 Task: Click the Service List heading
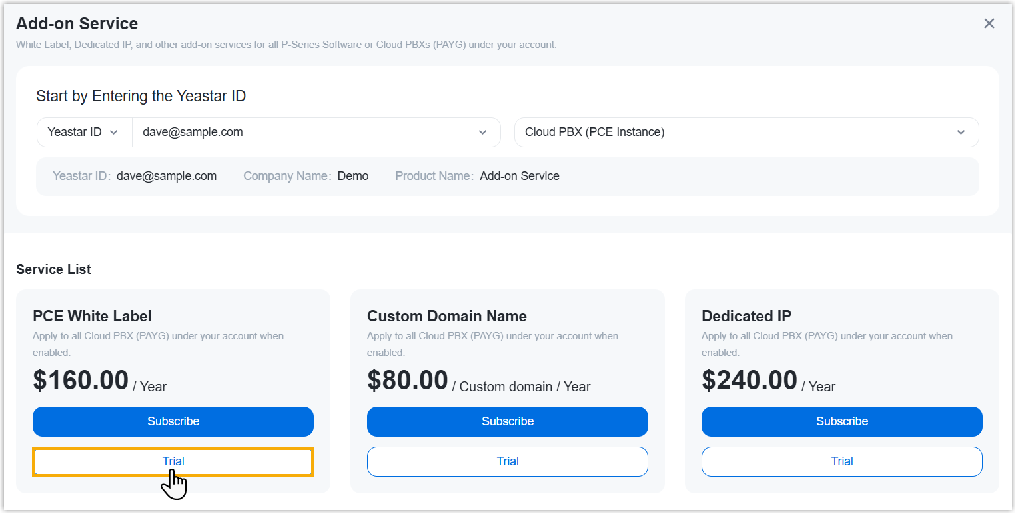click(53, 269)
